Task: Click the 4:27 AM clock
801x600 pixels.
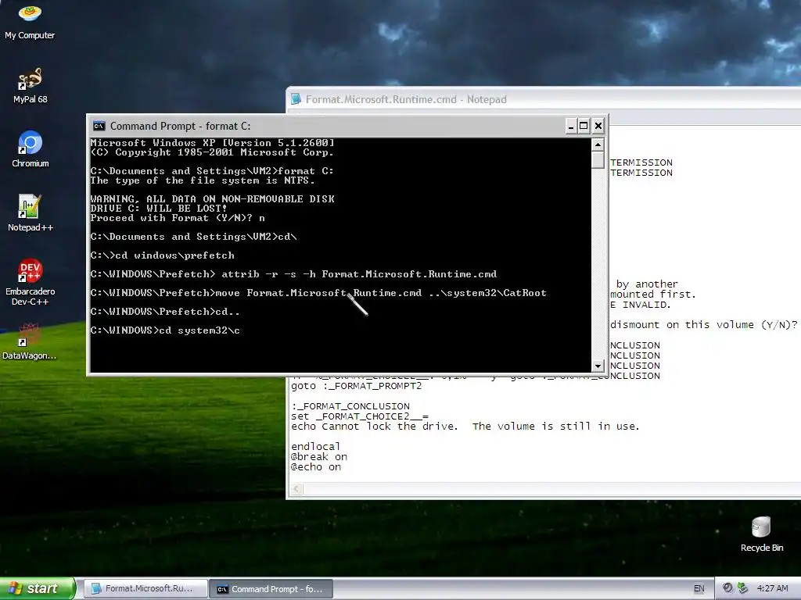Action: coord(772,588)
